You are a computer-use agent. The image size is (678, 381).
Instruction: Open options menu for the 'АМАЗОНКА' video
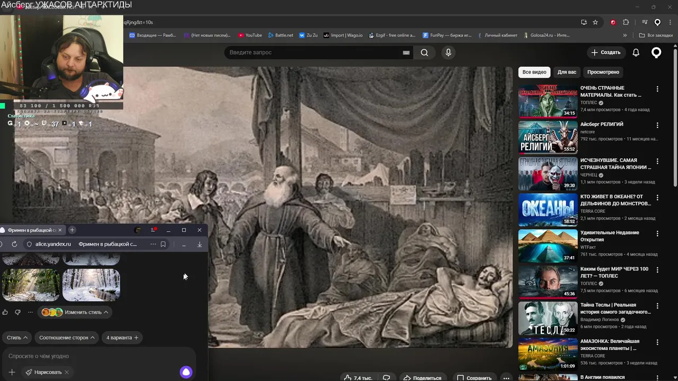point(657,342)
